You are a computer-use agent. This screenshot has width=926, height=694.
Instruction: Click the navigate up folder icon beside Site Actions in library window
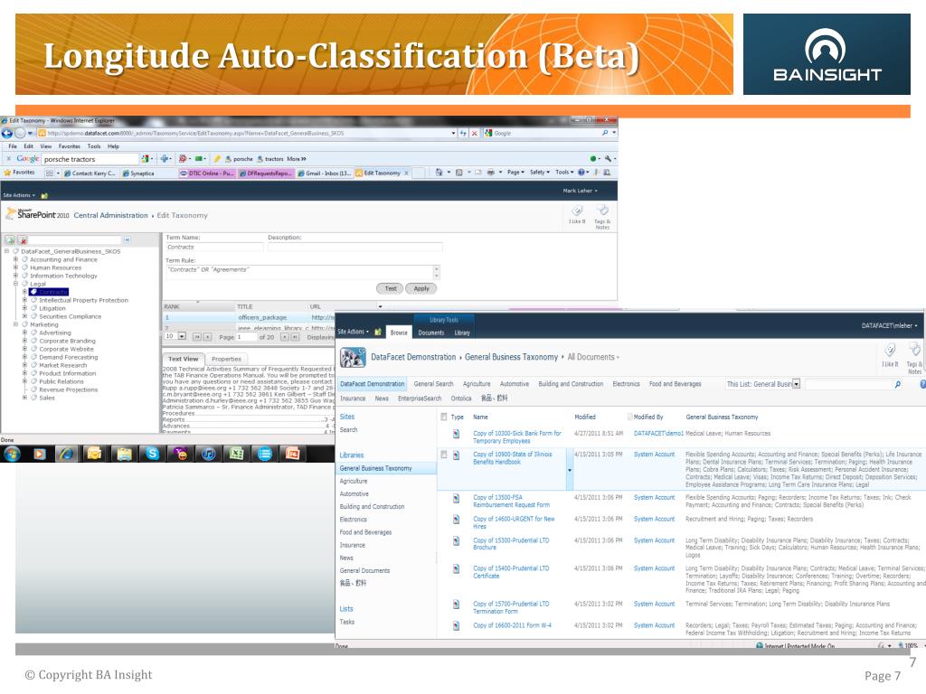[378, 333]
